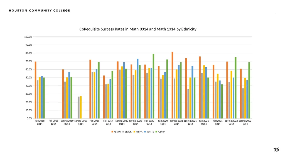Screen dimensions: 285x160
Task: Click the Fall 2019 1314 axis label
Action: point(108,122)
